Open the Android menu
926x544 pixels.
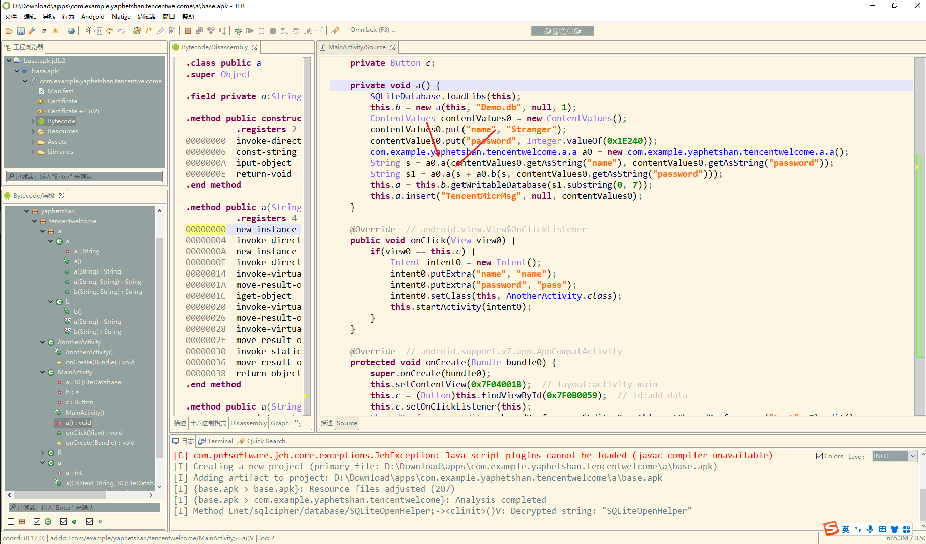pyautogui.click(x=93, y=17)
